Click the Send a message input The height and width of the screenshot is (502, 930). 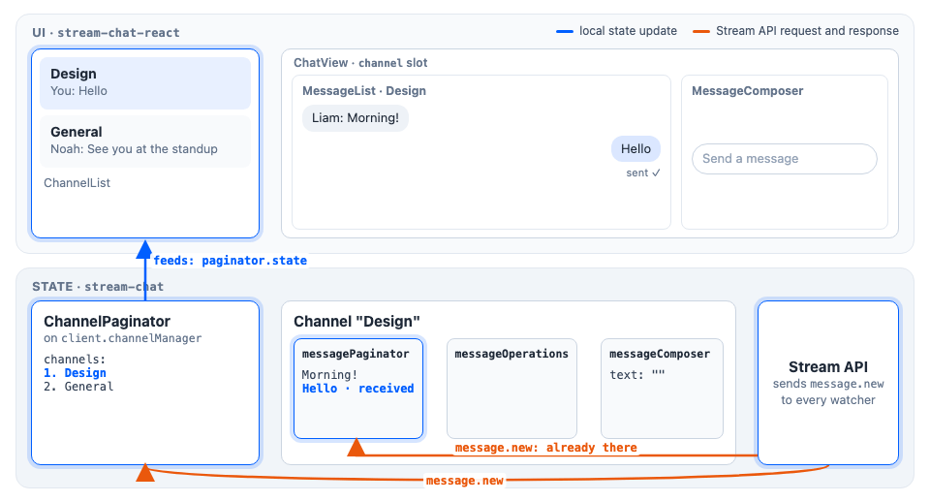coord(784,158)
